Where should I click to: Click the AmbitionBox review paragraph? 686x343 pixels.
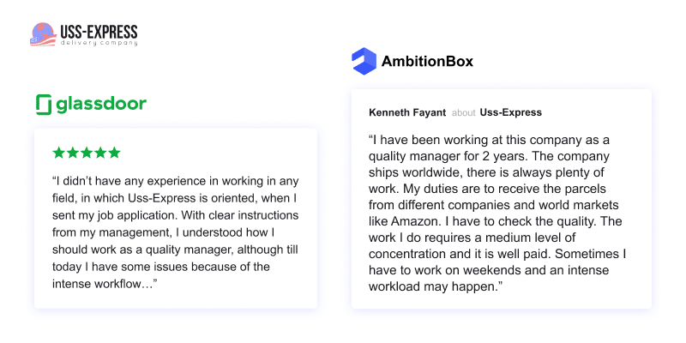(501, 213)
